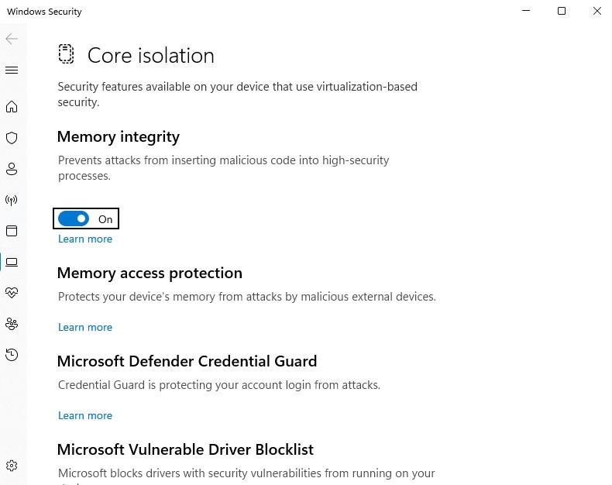This screenshot has height=485, width=612.
Task: Select the Device security laptop icon
Action: click(12, 262)
